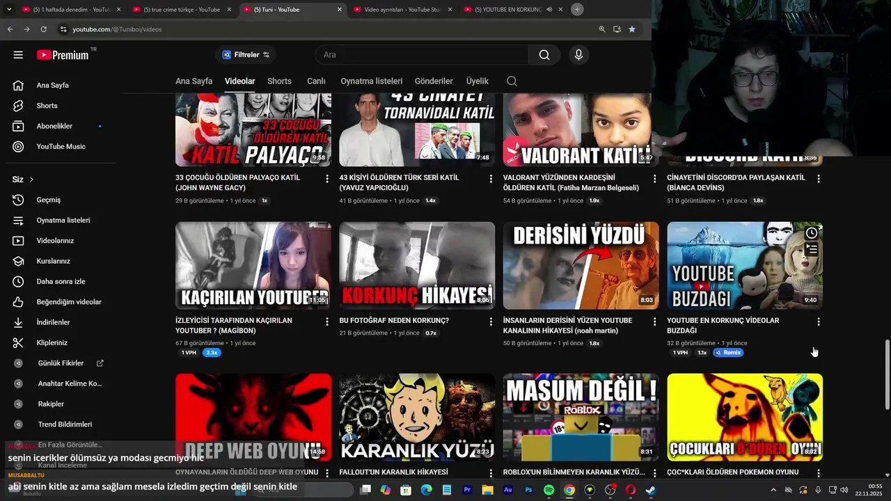
Task: Open Fallout Karanlık Yüzü thumbnail
Action: tap(417, 417)
